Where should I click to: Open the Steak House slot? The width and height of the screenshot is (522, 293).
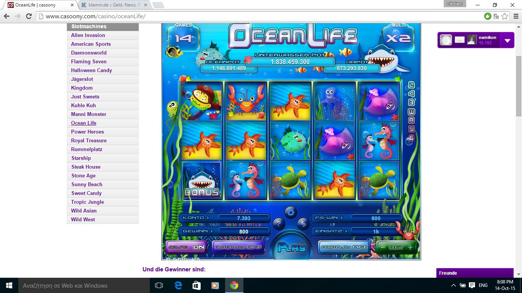click(x=103, y=167)
